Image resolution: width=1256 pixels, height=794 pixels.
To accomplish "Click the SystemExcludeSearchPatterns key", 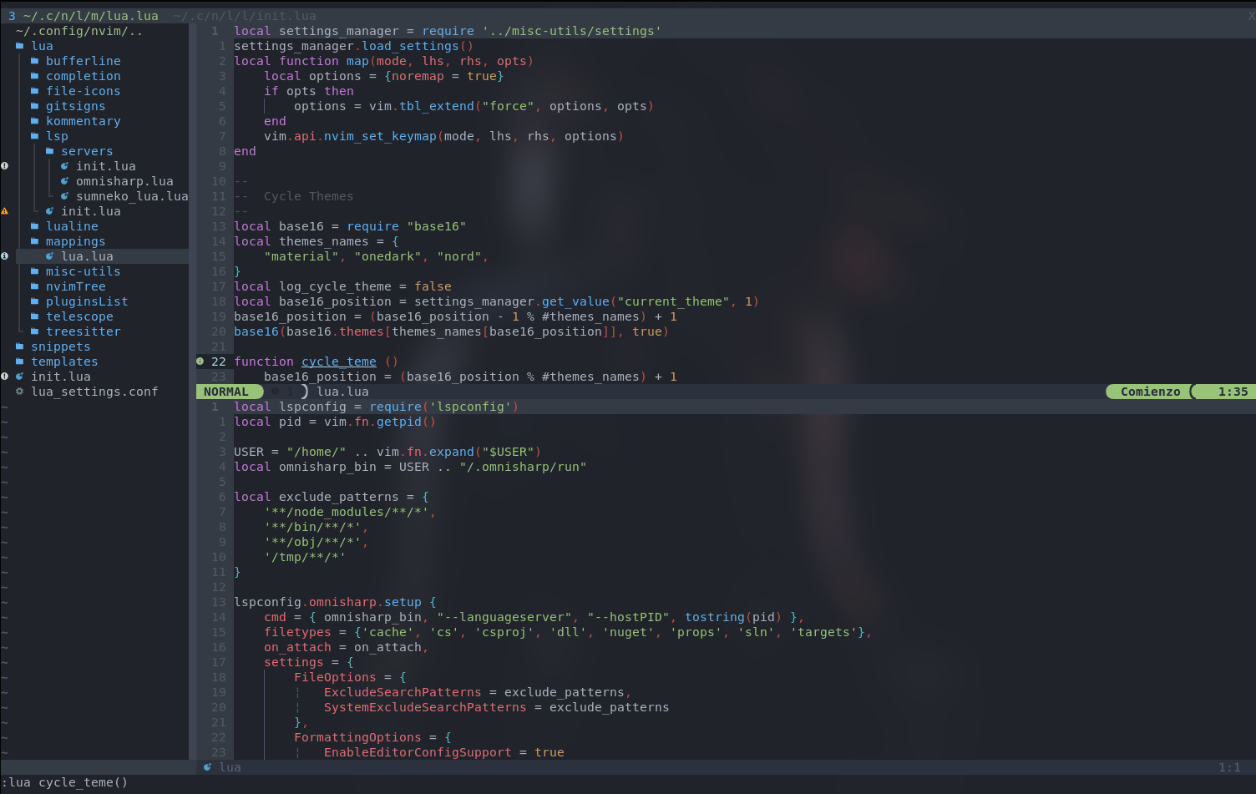I will coord(425,707).
